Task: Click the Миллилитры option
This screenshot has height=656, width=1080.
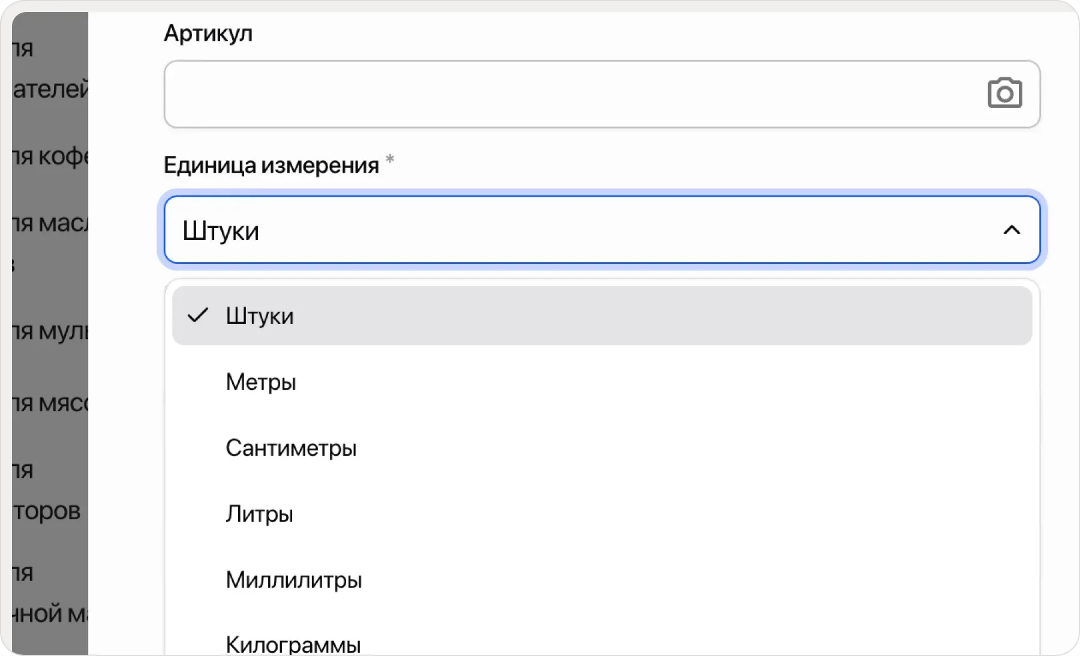Action: tap(293, 579)
